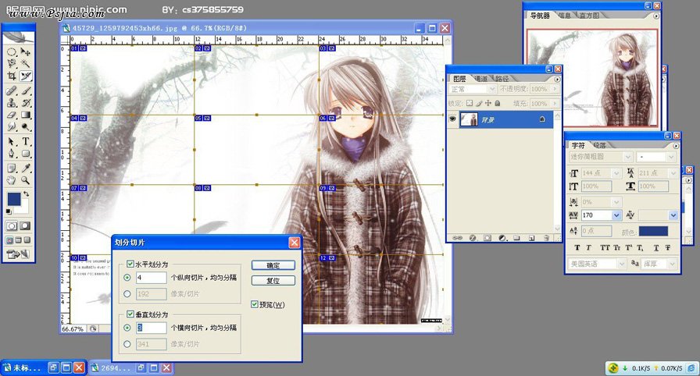Image resolution: width=700 pixels, height=376 pixels.
Task: Open the language 美国英语 dropdown
Action: click(597, 264)
